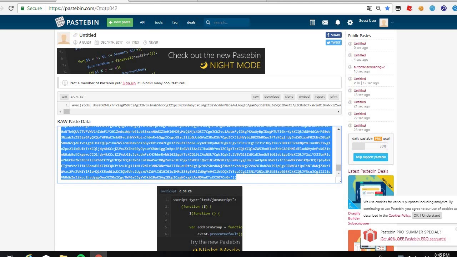Click the translate page icon

pos(370,8)
